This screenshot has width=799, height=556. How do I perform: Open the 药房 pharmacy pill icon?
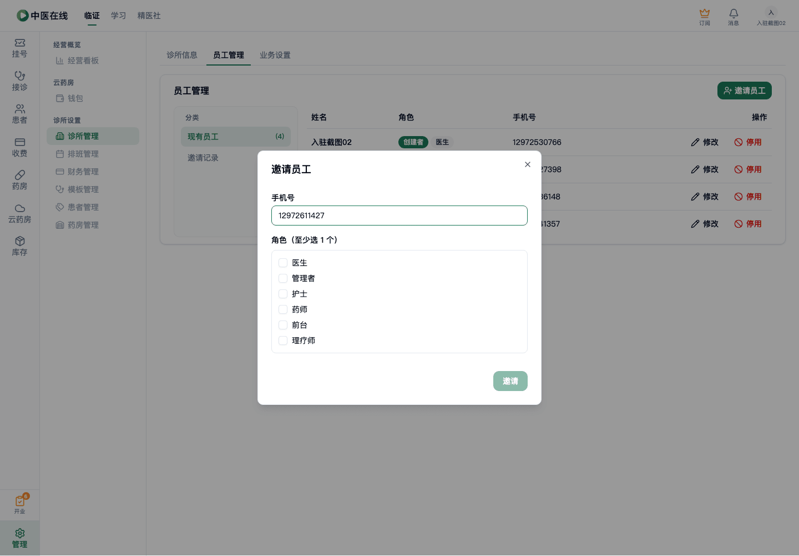pyautogui.click(x=19, y=181)
